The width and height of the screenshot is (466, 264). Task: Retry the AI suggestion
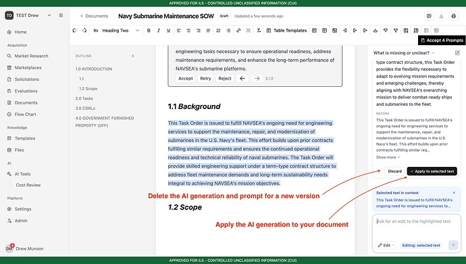pos(205,79)
